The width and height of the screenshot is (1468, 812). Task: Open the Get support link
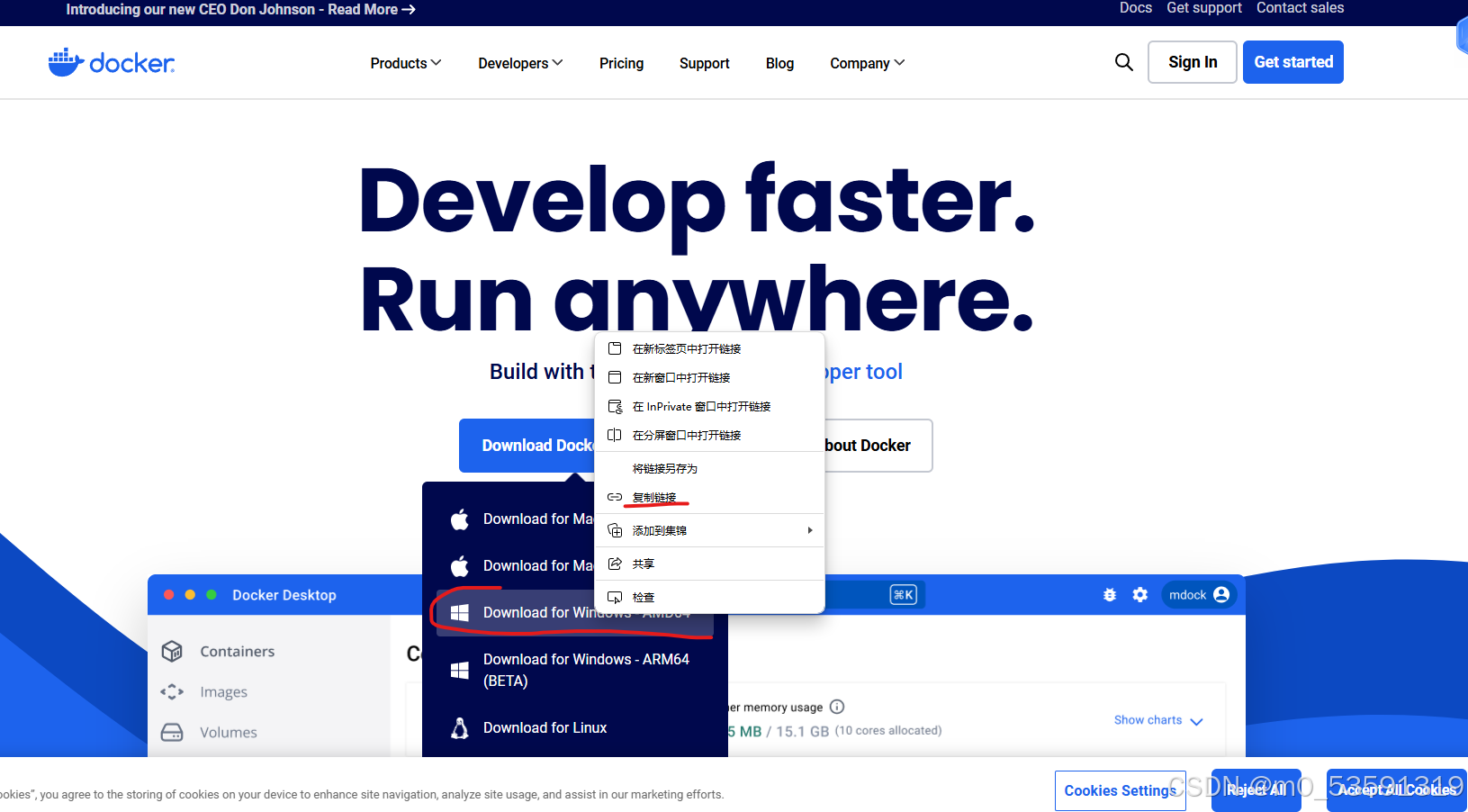click(1204, 8)
